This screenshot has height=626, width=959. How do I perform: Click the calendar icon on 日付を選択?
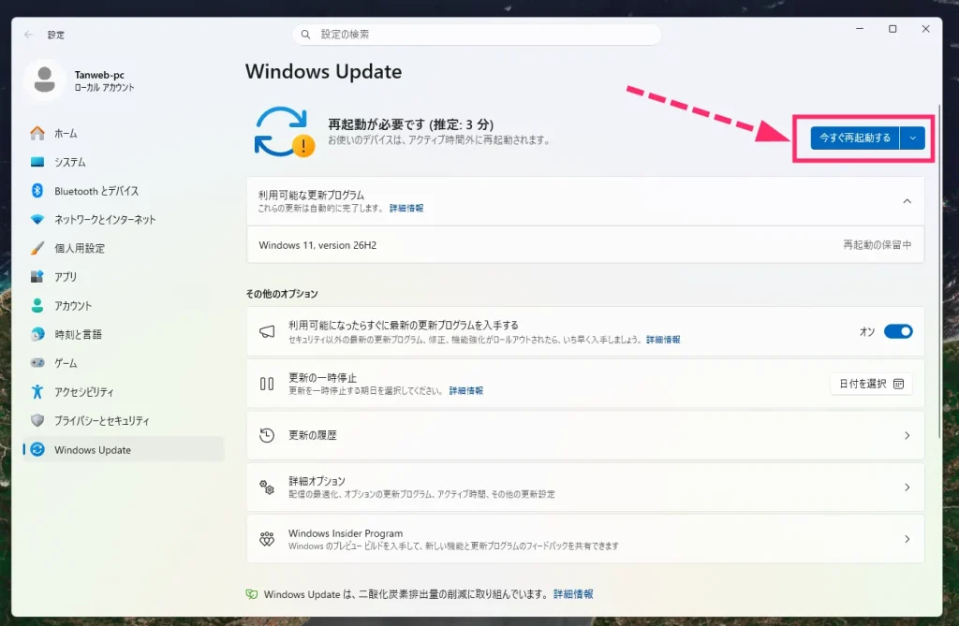pos(898,384)
